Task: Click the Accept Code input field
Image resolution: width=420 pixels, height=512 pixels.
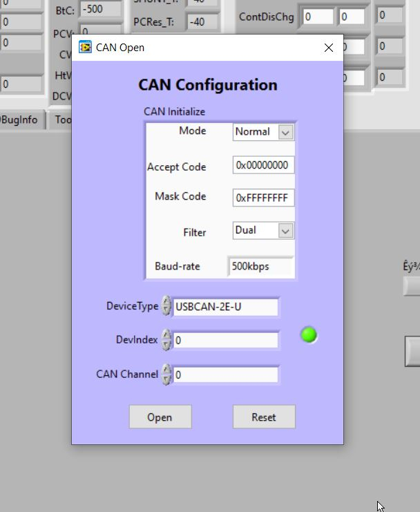Action: pyautogui.click(x=263, y=166)
